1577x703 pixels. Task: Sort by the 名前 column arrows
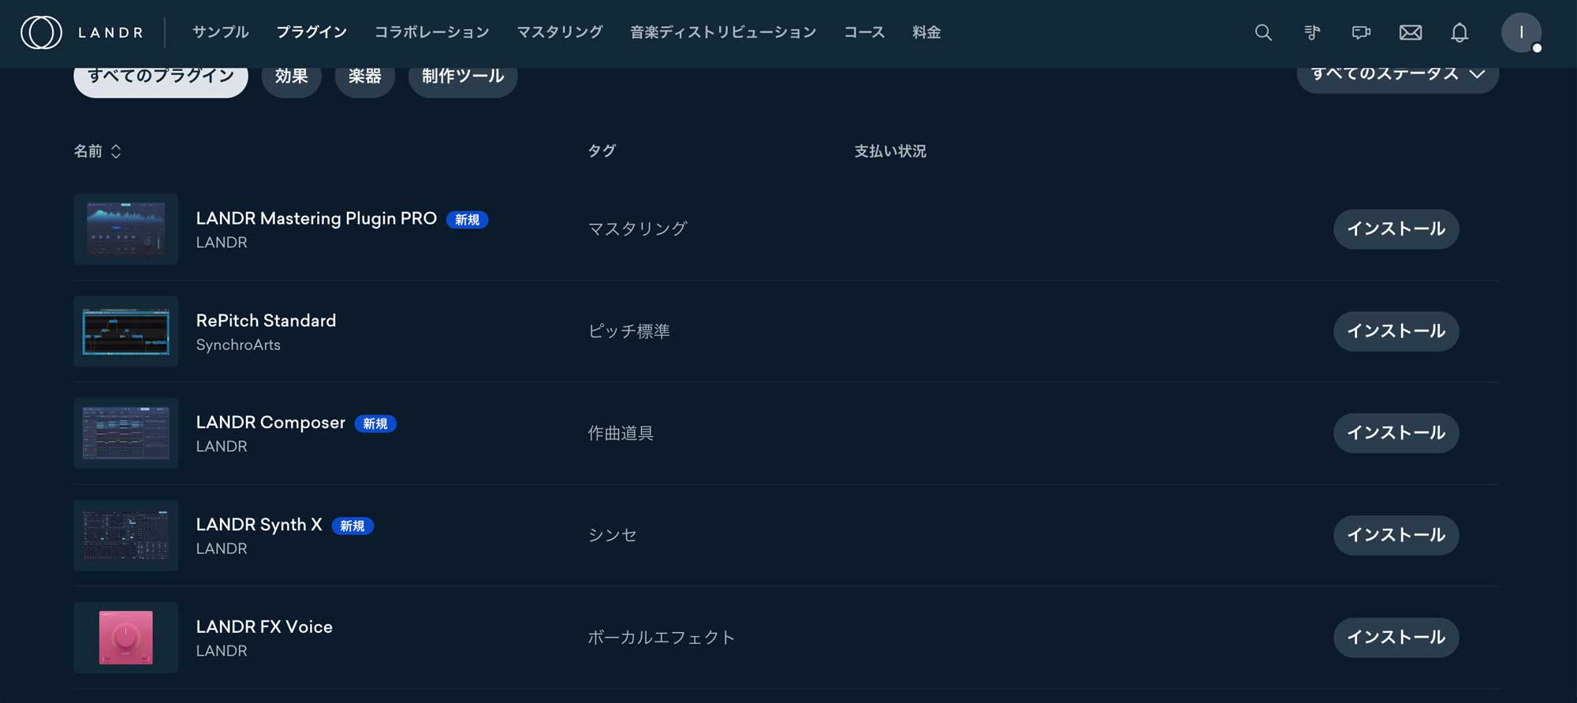[116, 151]
